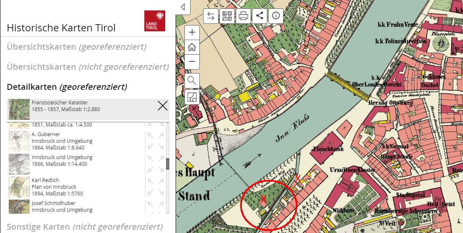Place Josef Schmidhuber map in upper-left quadrant
The height and width of the screenshot is (233, 463).
151,204
